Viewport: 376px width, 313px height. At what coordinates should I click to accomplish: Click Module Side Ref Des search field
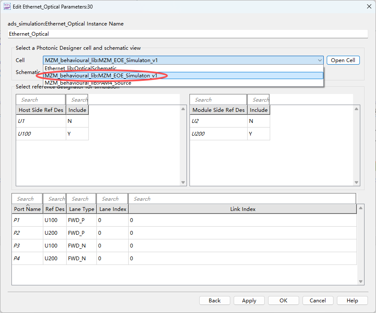click(x=218, y=100)
